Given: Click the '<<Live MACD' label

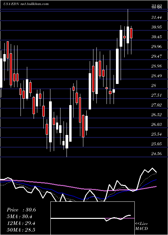Looking at the screenshot, I should click(141, 226).
